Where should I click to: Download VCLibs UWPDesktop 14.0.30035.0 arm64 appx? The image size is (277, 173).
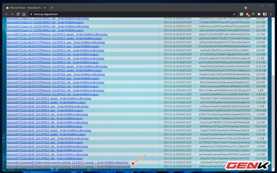coord(54,38)
